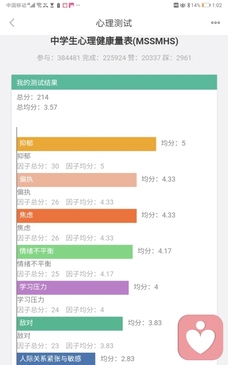Viewport: 228px width, 365px height.
Task: Open the three-dot more options menu
Action: [216, 23]
